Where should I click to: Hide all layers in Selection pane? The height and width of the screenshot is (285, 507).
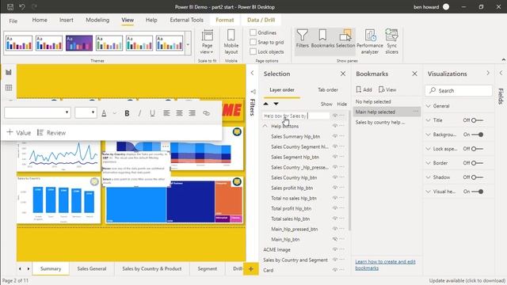click(x=341, y=104)
